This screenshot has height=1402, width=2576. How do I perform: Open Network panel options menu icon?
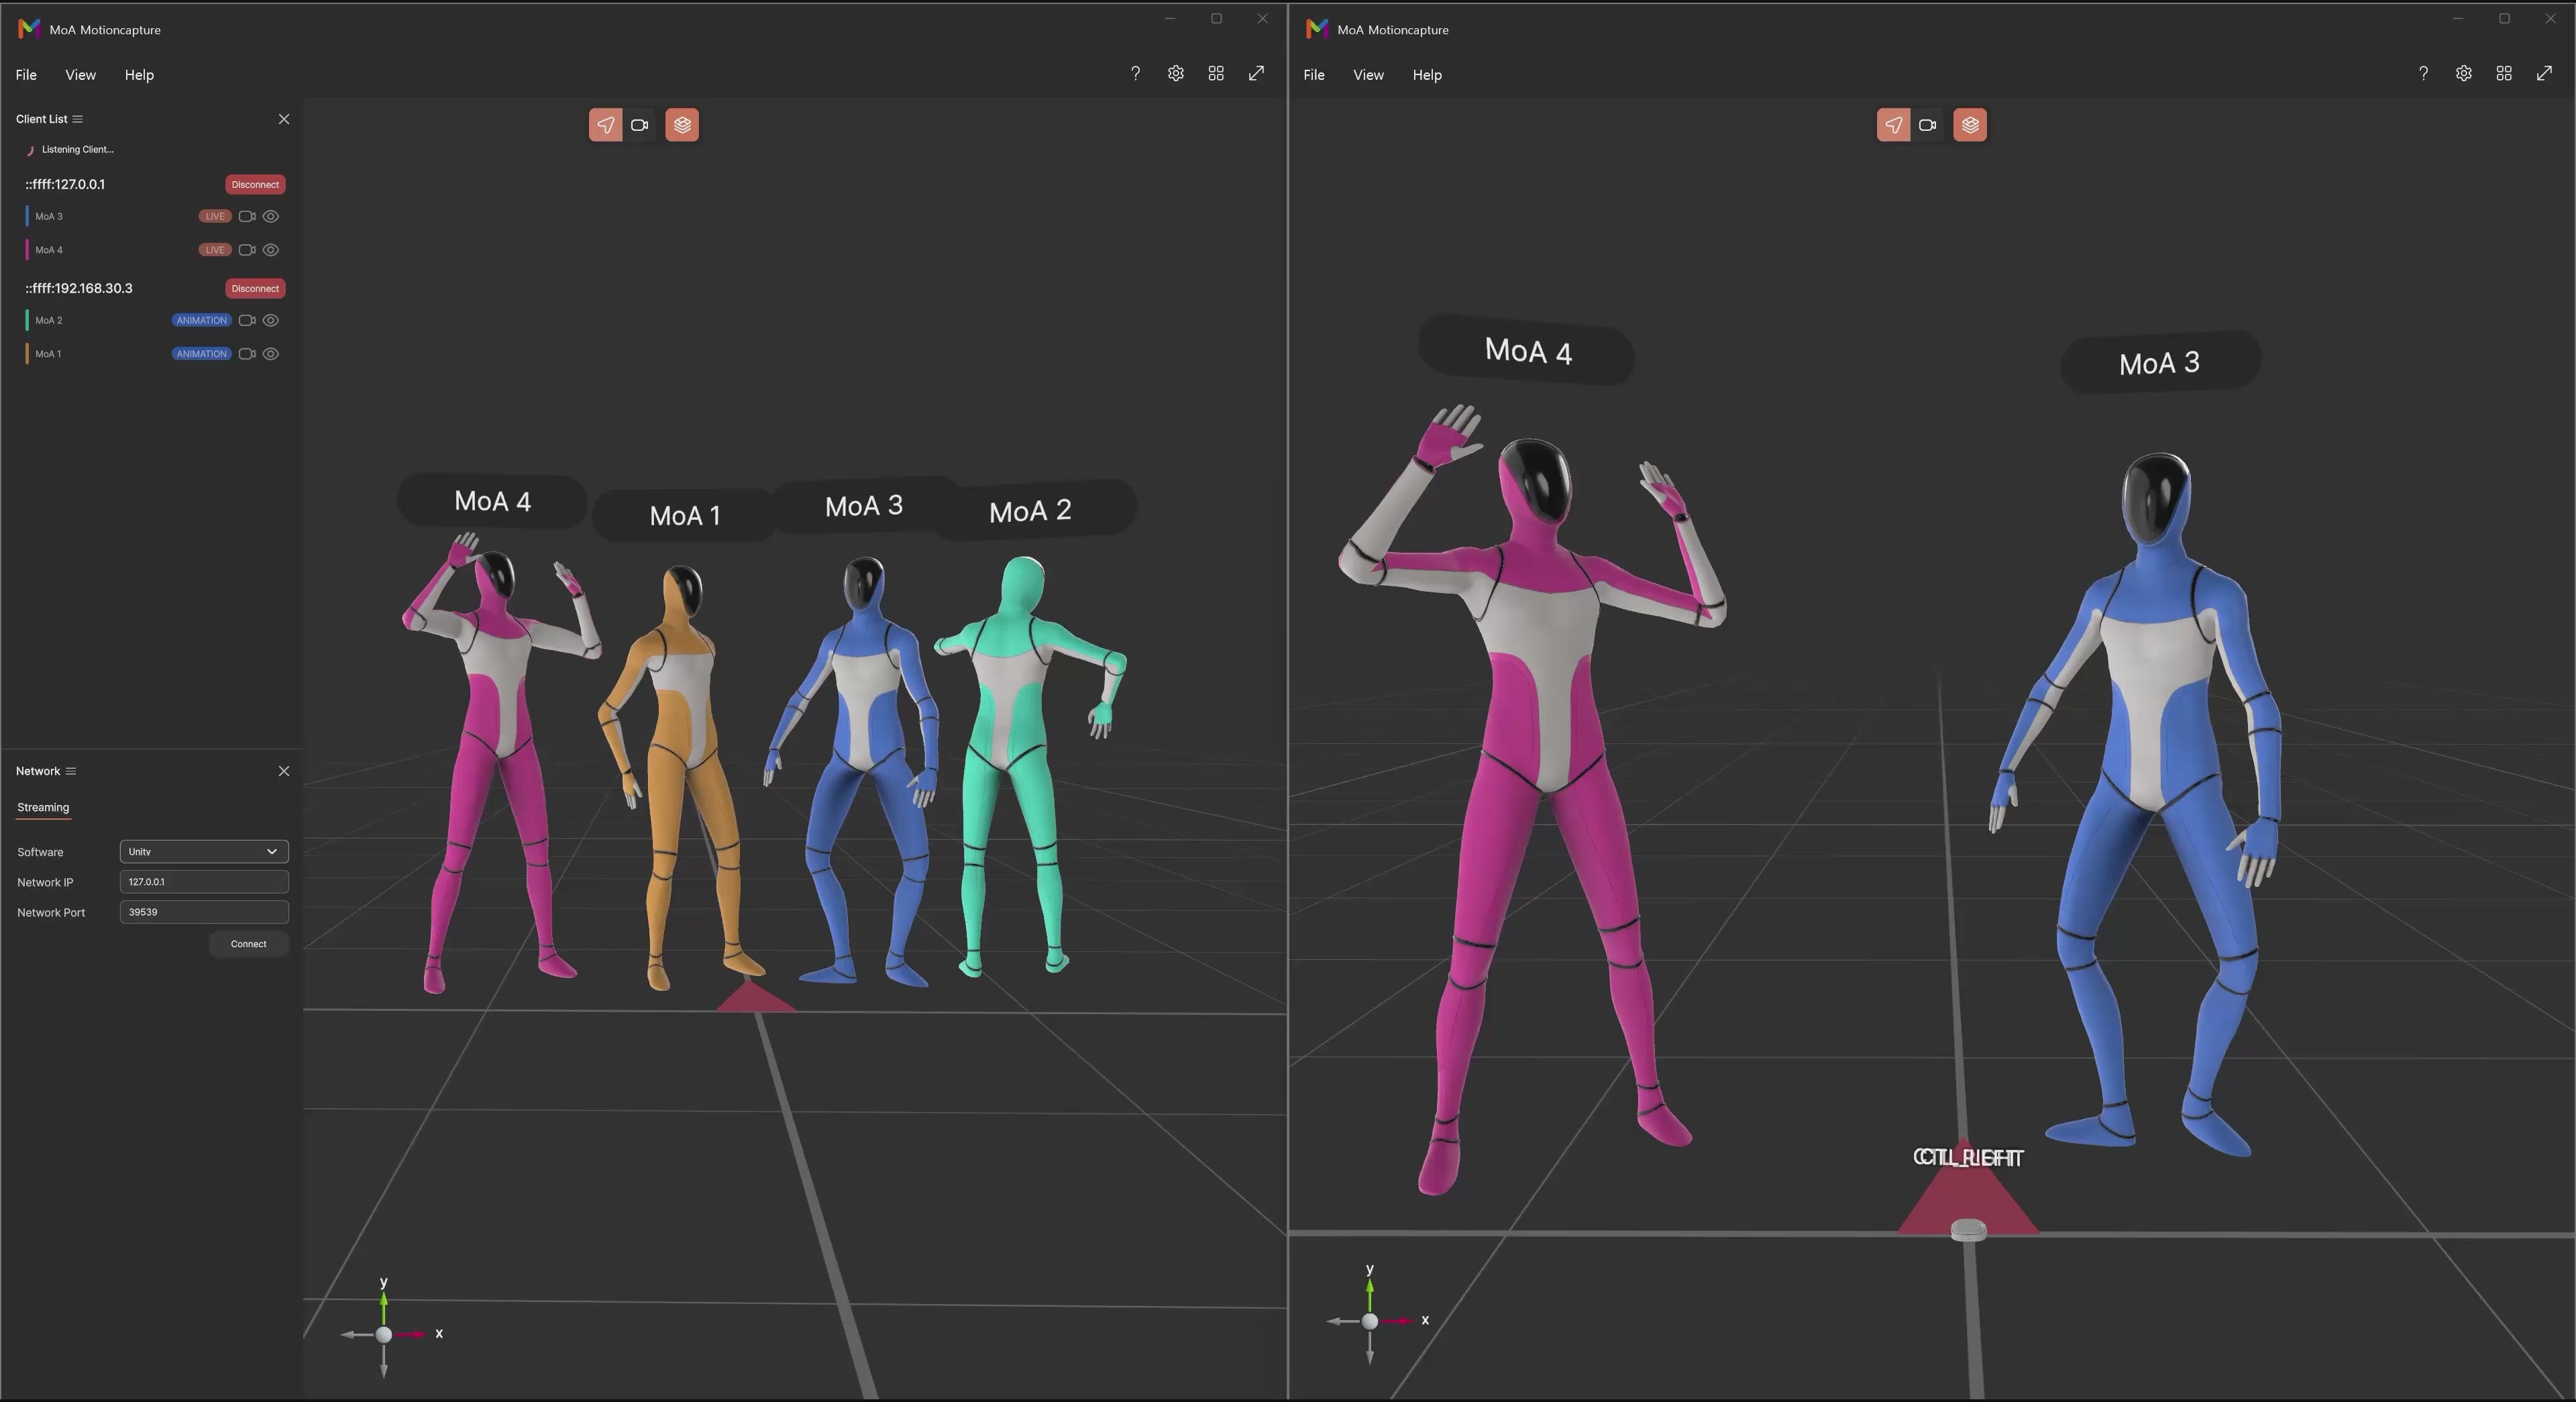pyautogui.click(x=70, y=771)
